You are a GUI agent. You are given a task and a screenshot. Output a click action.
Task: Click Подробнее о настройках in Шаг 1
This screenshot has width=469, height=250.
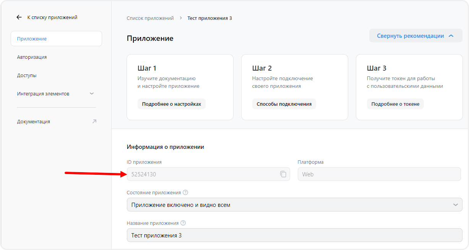pyautogui.click(x=171, y=103)
